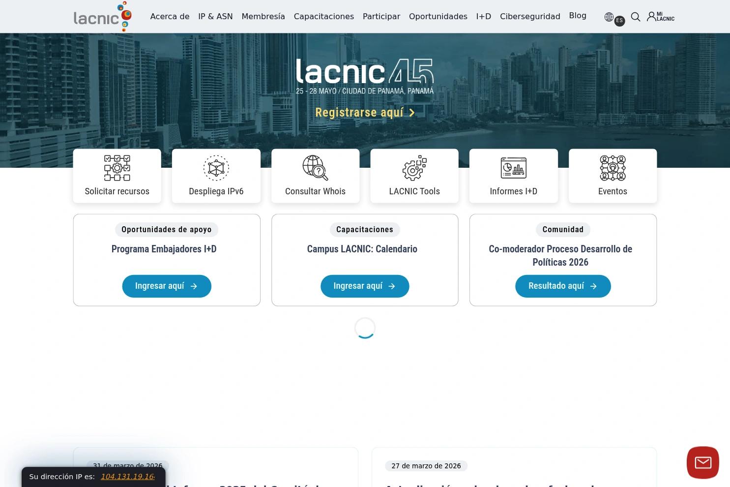The height and width of the screenshot is (487, 730).
Task: Click Ingresar aquí under Campus LACNIC: Calendario
Action: pos(365,286)
